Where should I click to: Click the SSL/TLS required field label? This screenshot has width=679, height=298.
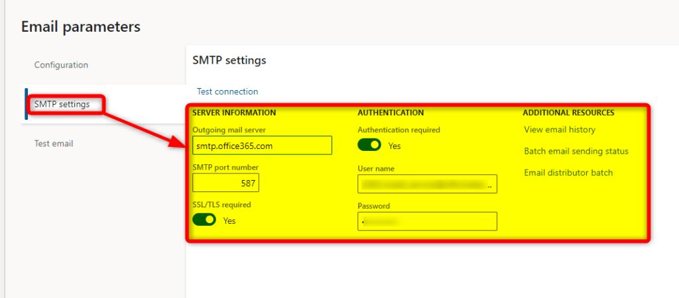[221, 205]
